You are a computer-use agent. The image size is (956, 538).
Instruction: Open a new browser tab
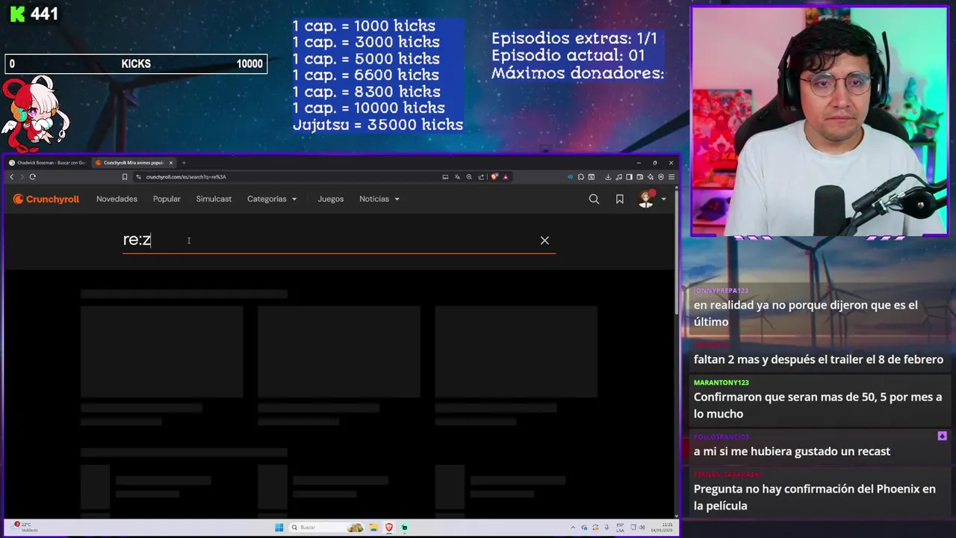pos(184,162)
